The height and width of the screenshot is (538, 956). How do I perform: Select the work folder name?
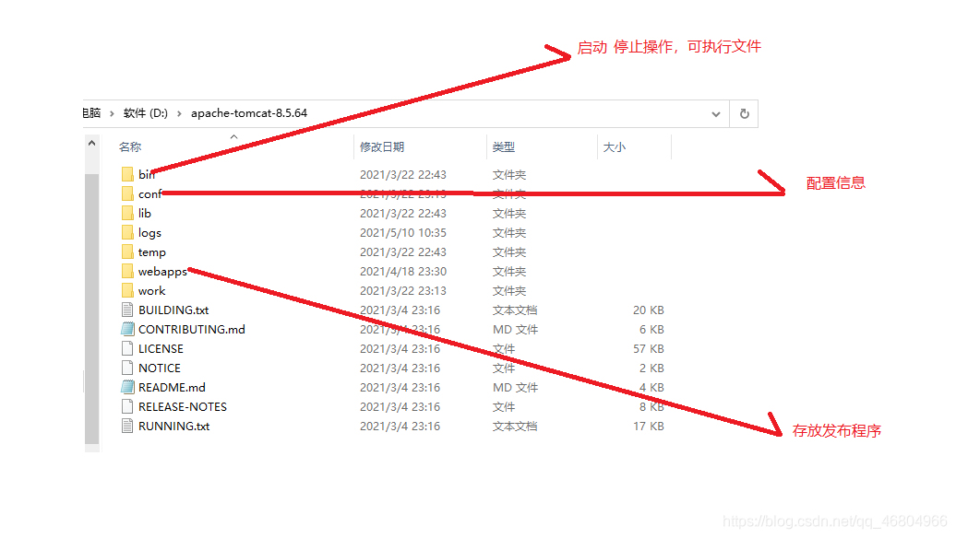151,291
